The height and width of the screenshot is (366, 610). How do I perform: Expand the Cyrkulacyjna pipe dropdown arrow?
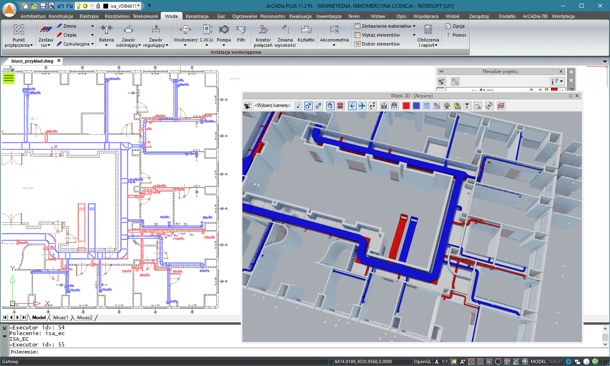tap(92, 44)
